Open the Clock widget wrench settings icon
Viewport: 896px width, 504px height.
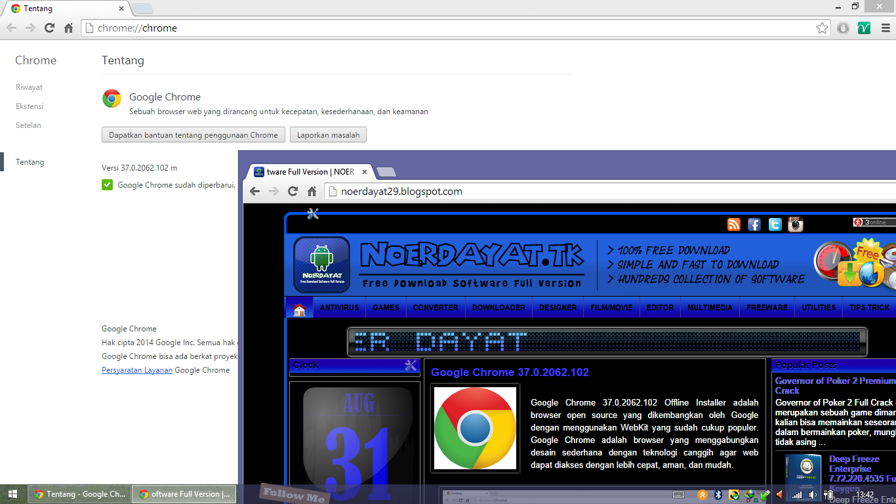coord(409,365)
